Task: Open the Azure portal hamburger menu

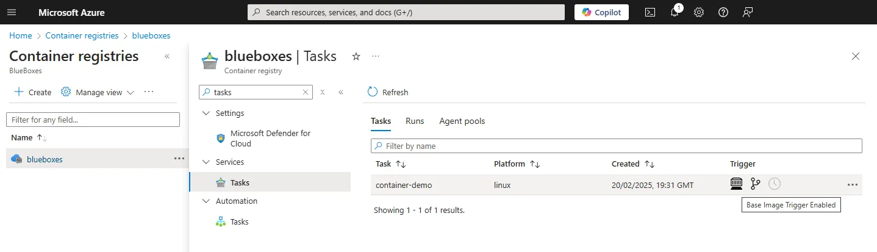Action: [12, 12]
